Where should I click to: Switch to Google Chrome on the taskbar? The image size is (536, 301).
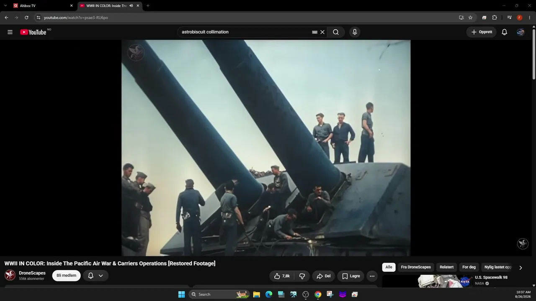point(318,294)
